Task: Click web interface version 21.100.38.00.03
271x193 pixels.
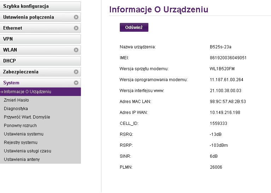Action: click(225, 91)
